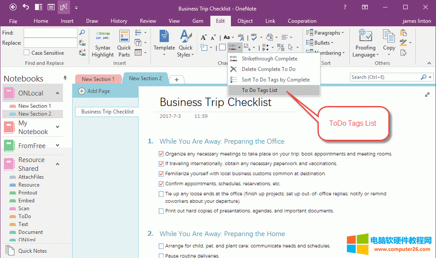Open the Bullets dropdown
The width and height of the screenshot is (436, 258).
(x=321, y=42)
